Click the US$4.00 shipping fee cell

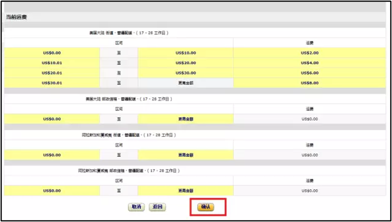tap(309, 63)
